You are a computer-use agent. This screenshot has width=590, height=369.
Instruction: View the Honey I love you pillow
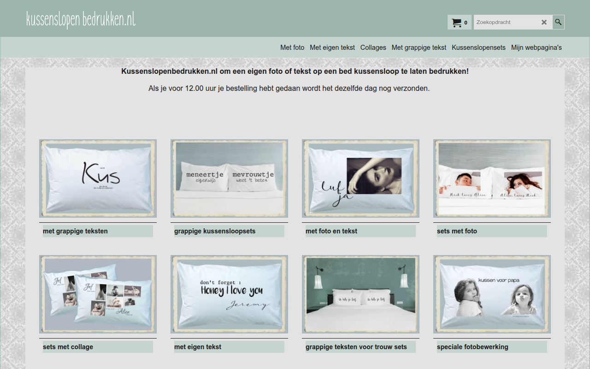(x=229, y=294)
